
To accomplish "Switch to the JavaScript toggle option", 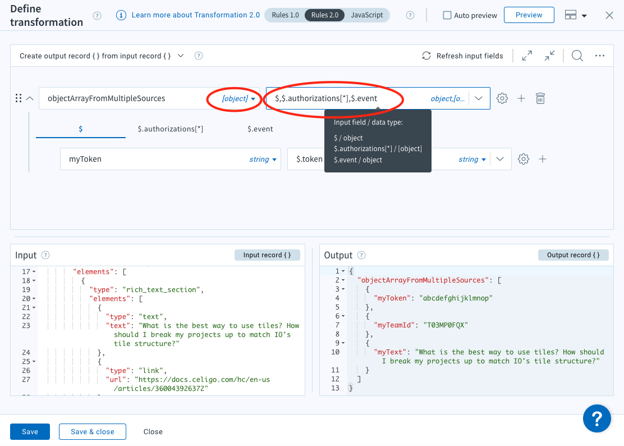I will 368,15.
